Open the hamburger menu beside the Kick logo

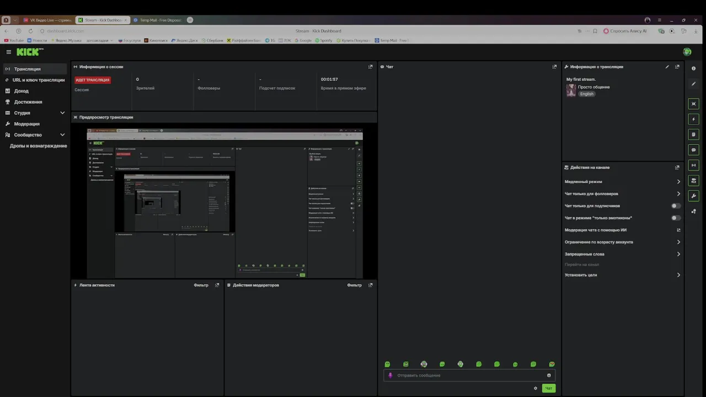pyautogui.click(x=8, y=52)
